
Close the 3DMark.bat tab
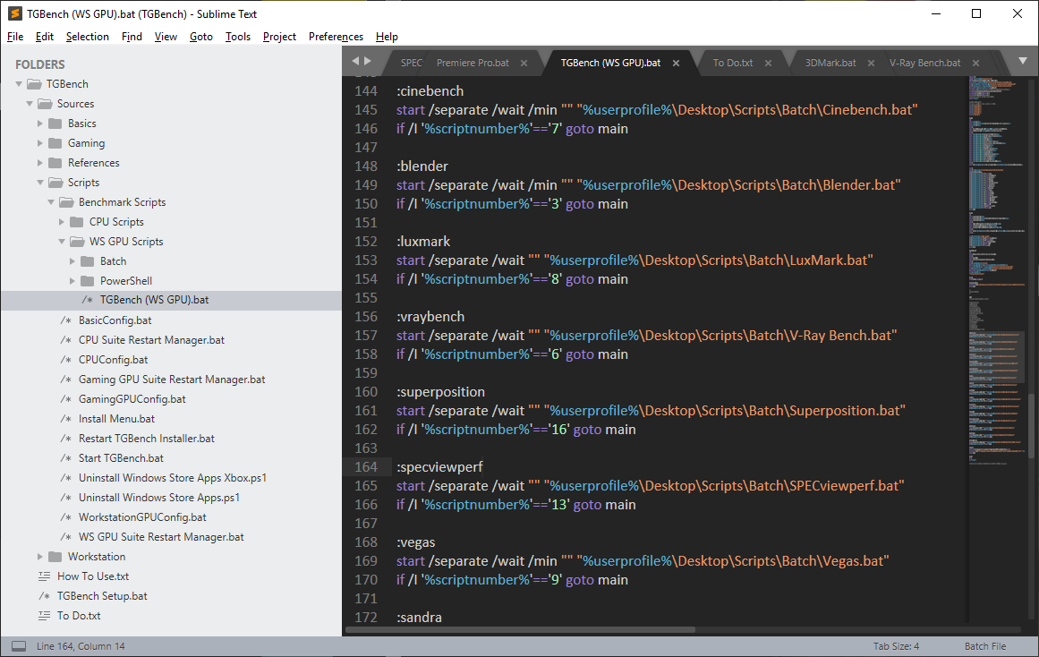pyautogui.click(x=871, y=63)
